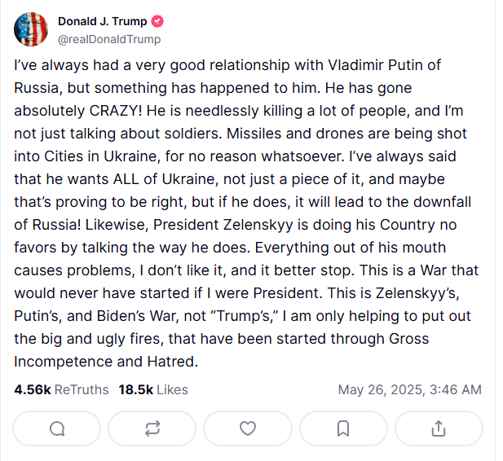Viewport: 503px width, 461px height.
Task: Open the Donald J. Trump profile name
Action: coord(103,21)
